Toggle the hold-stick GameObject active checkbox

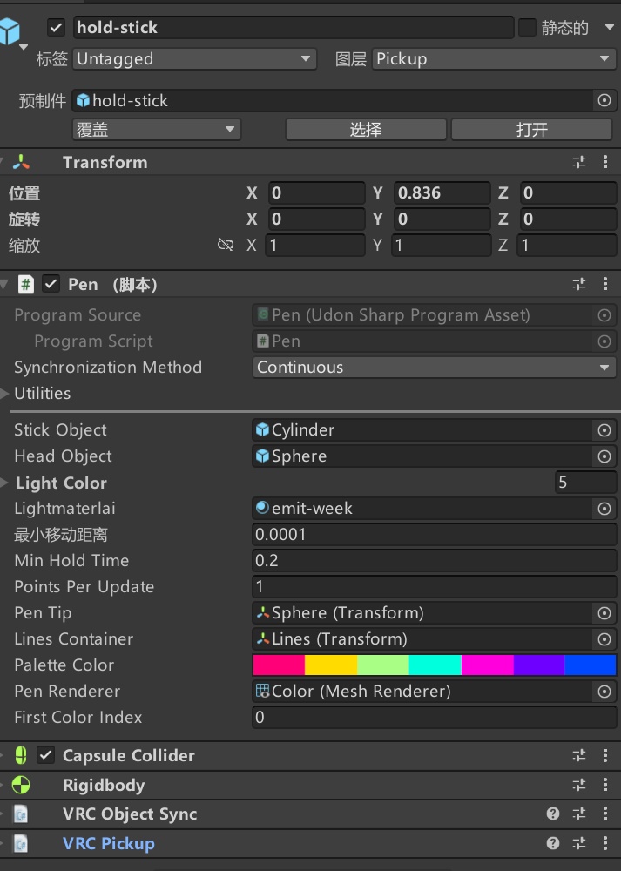(57, 28)
